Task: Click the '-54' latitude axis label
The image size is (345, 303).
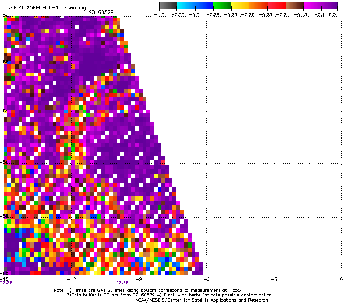Action: click(4, 111)
